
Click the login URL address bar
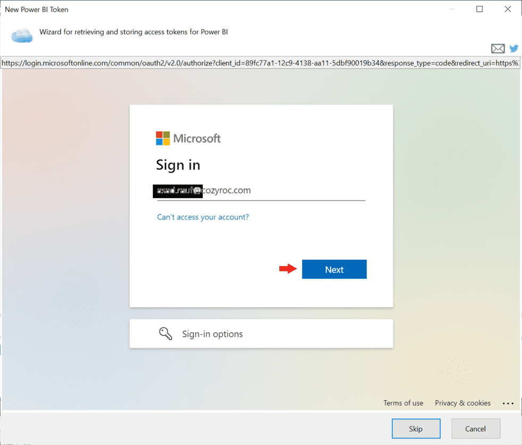260,63
